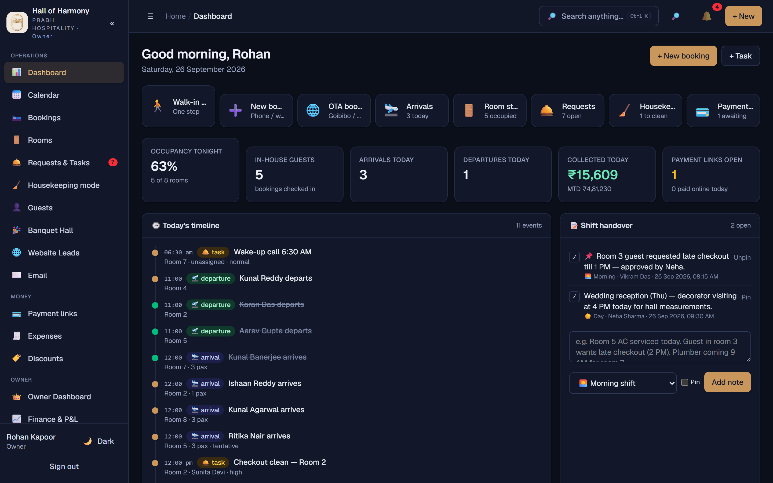Open the Requests 7 open card

coord(567,111)
